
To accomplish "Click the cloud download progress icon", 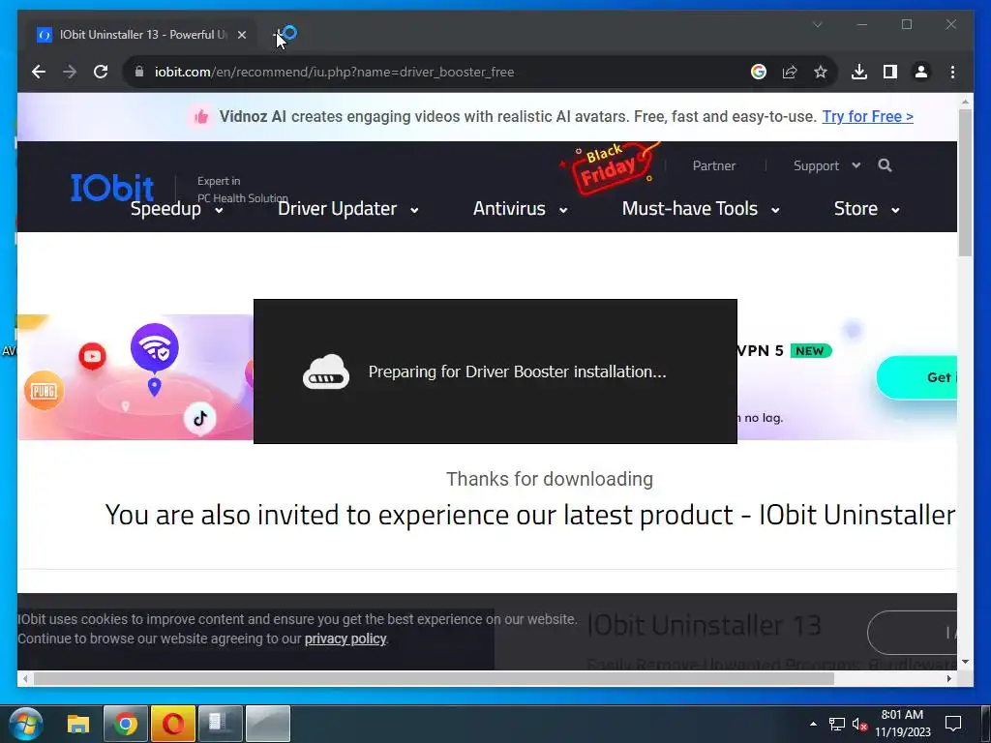I will [325, 371].
